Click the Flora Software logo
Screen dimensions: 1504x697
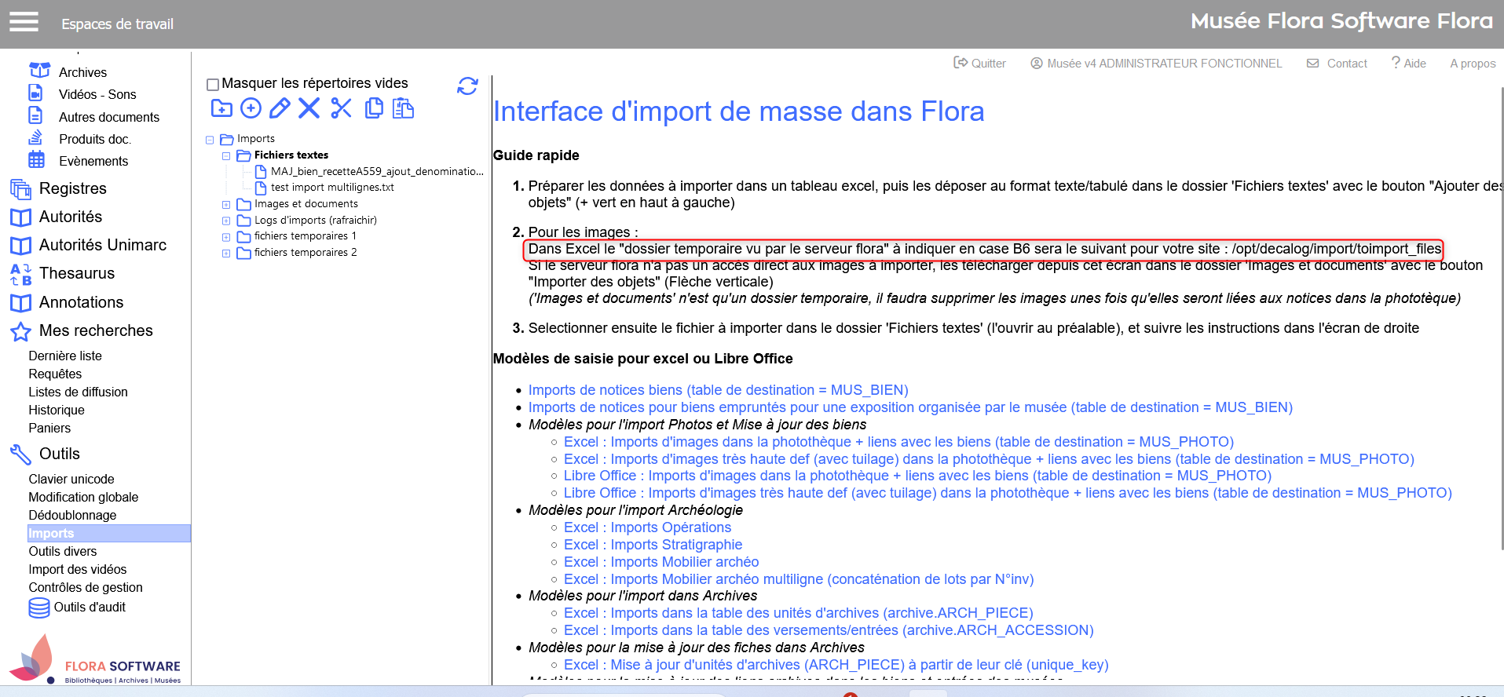(96, 659)
